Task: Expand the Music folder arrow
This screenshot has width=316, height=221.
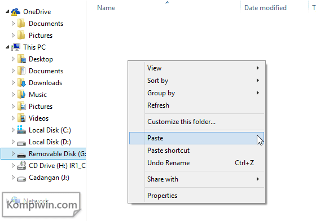Action: pyautogui.click(x=13, y=94)
